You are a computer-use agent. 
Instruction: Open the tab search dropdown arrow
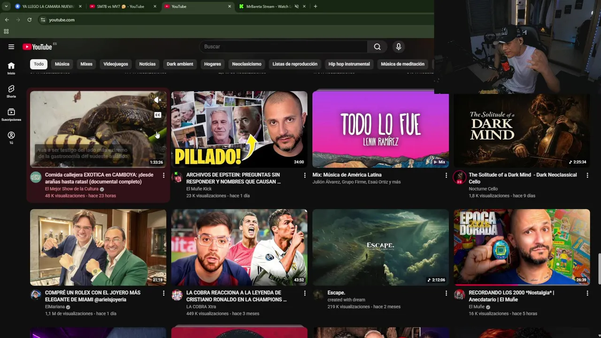6,7
